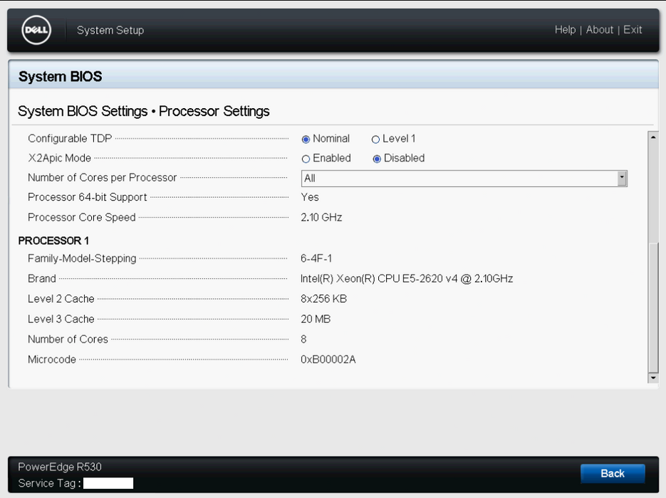Click the Processor Core Speed label
Viewport: 666px width, 498px height.
(81, 217)
